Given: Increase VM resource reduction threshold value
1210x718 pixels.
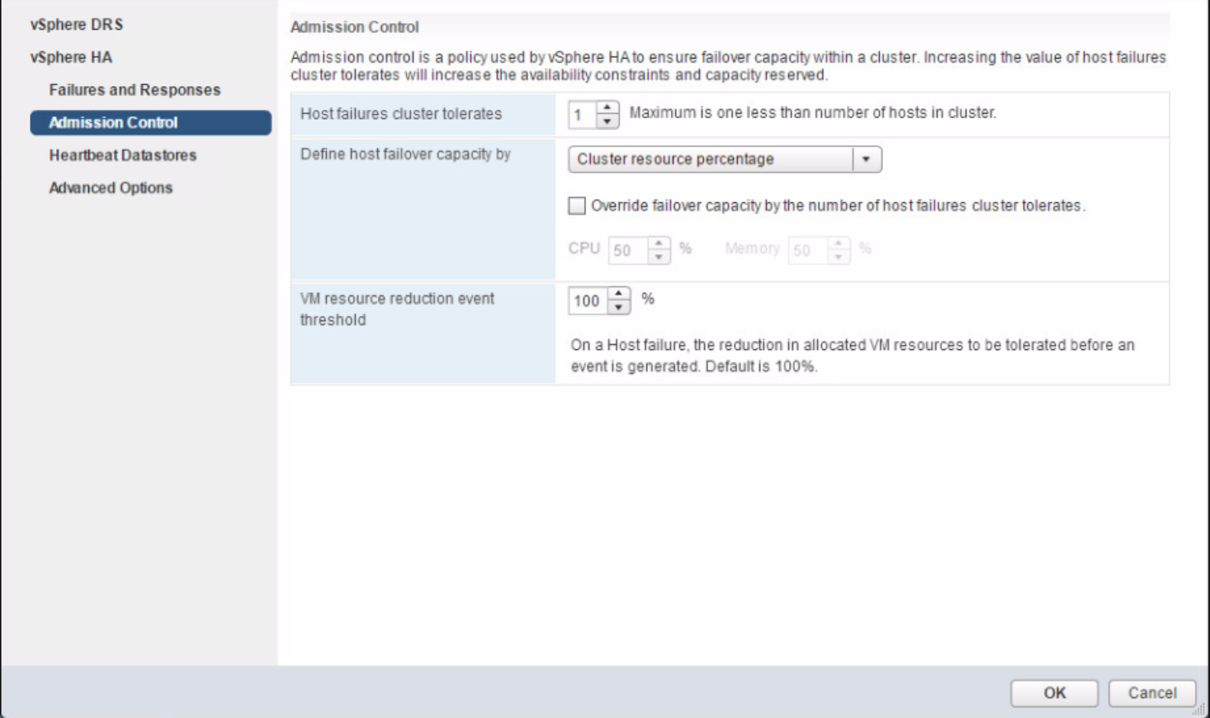Looking at the screenshot, I should 619,294.
